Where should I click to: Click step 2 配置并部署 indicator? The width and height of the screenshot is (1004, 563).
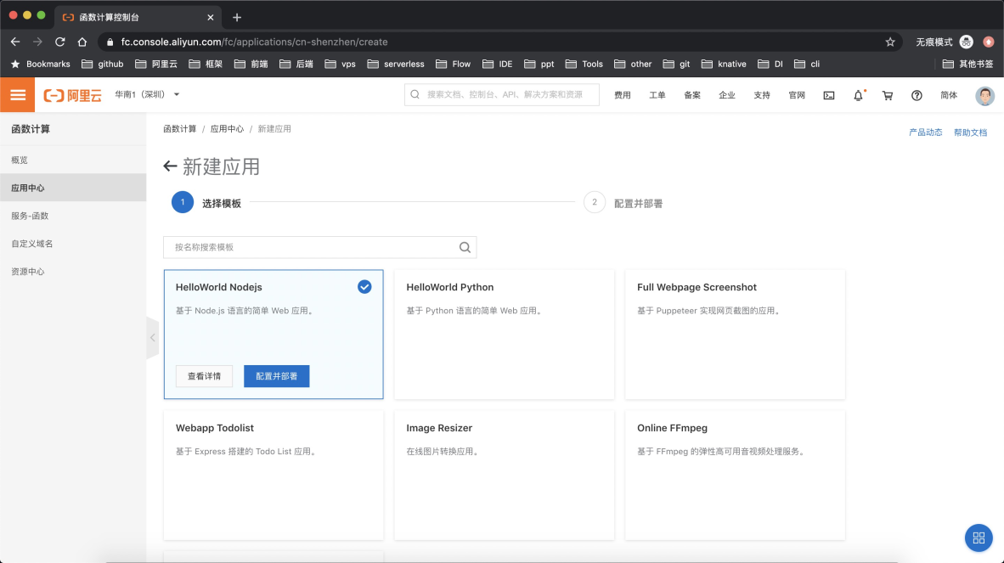[x=623, y=203]
